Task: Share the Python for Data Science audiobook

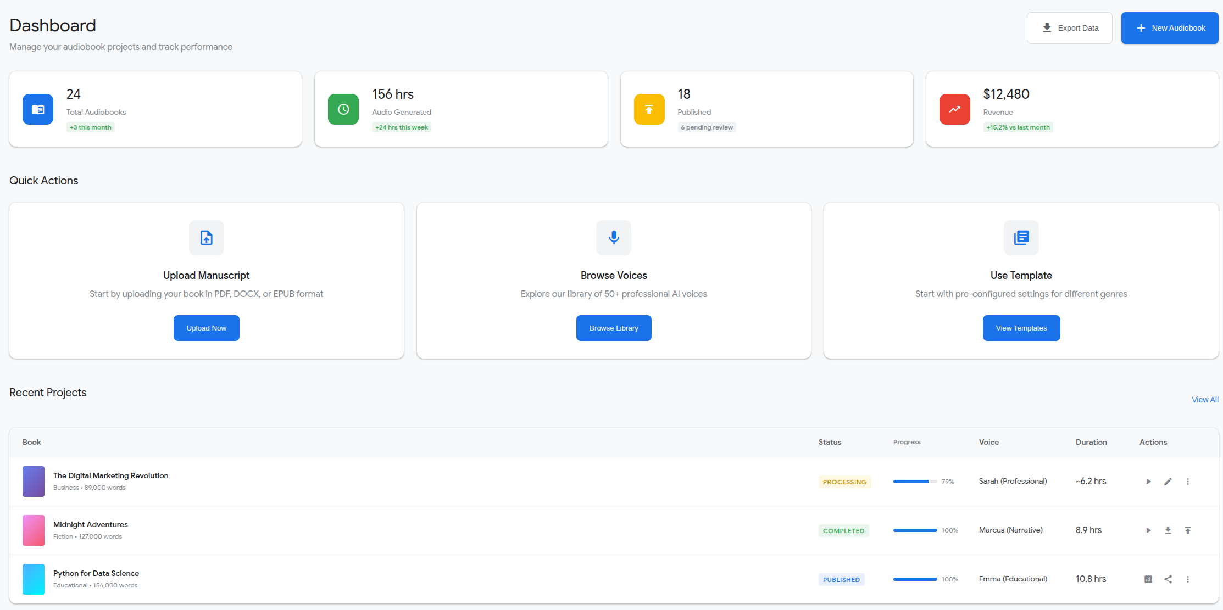Action: [1168, 579]
